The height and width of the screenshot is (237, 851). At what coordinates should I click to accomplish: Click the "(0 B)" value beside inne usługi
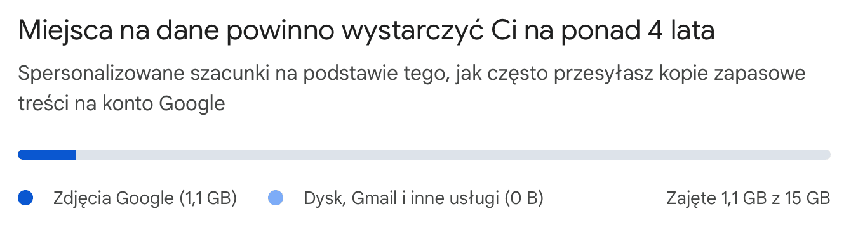click(524, 198)
